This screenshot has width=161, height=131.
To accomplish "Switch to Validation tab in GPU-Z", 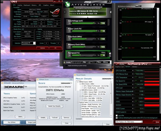I will [134, 67].
